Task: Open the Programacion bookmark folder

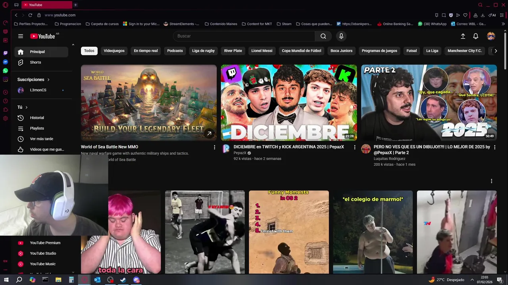Action: (67, 24)
